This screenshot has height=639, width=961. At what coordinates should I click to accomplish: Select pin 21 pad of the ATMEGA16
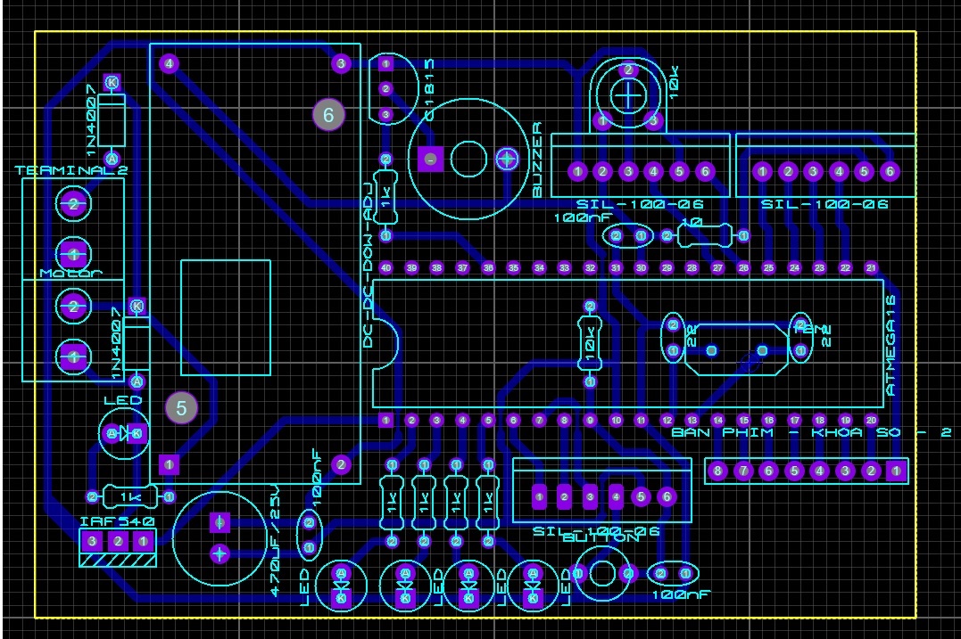click(x=871, y=268)
